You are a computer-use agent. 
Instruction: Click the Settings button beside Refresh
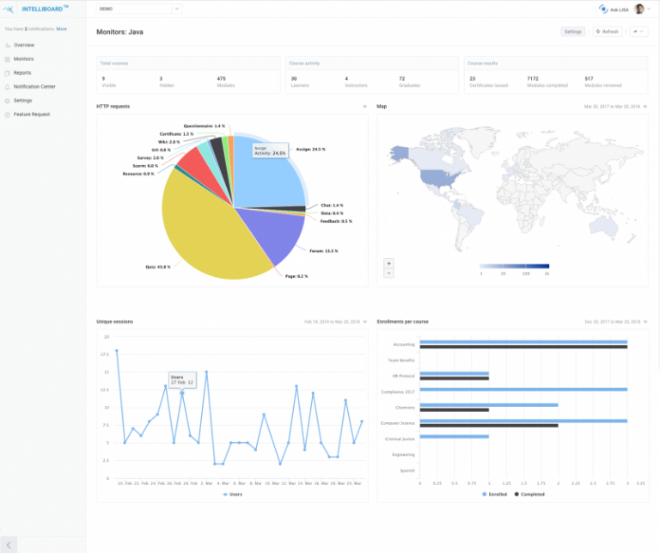click(572, 32)
